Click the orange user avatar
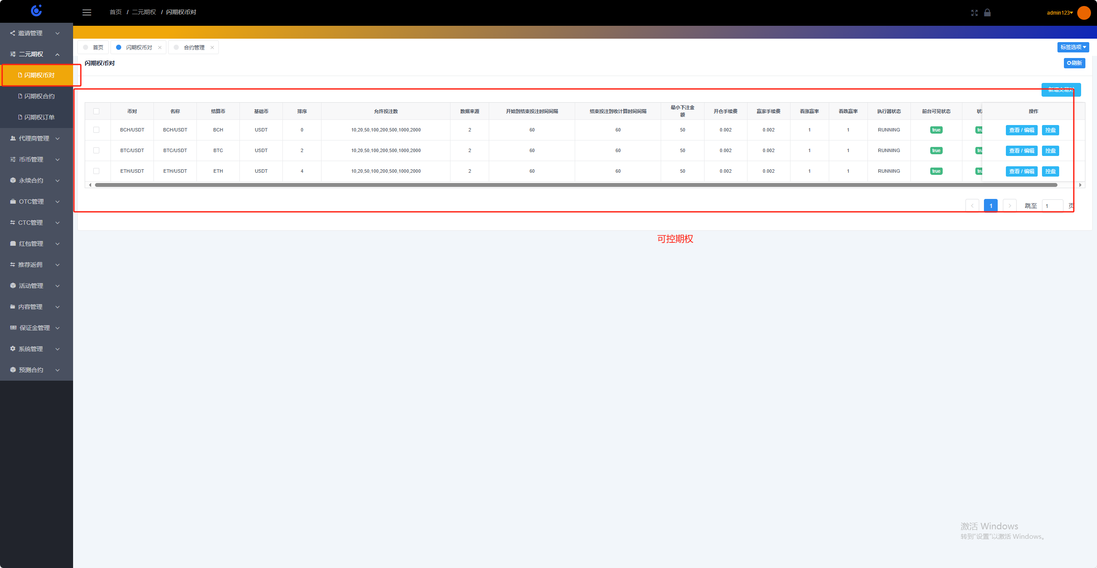The image size is (1097, 568). [1084, 12]
